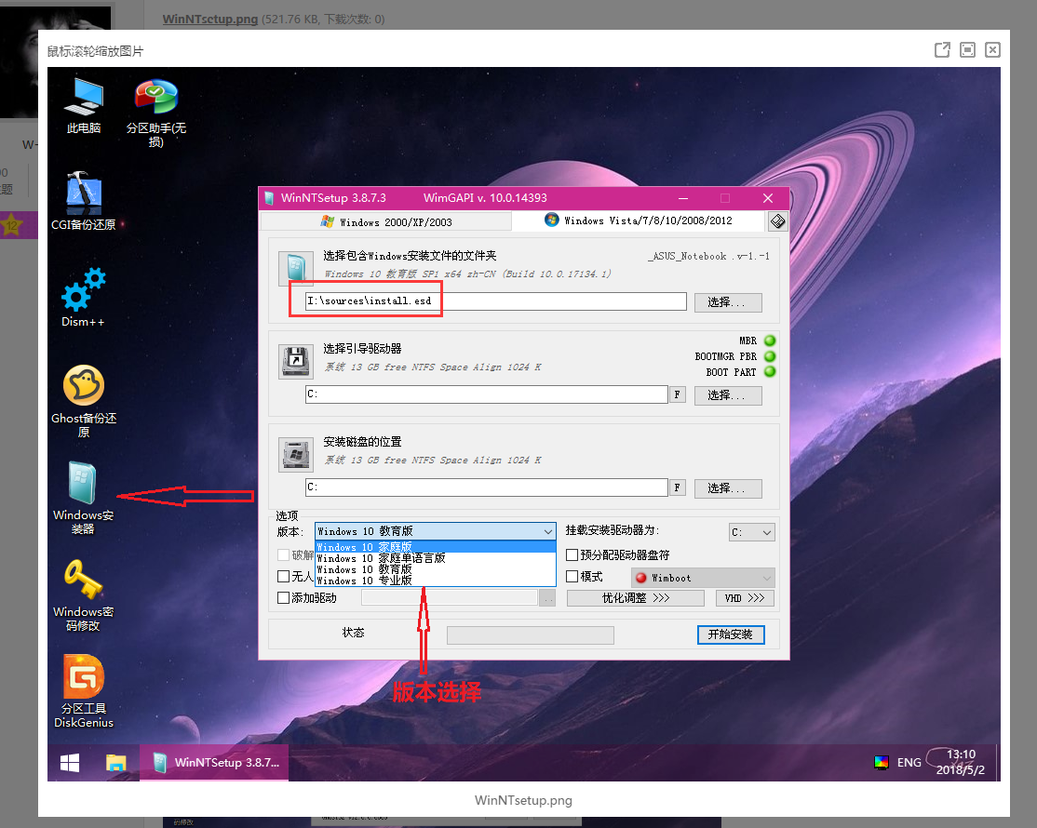Switch to Windows 2000/XP/2003 tab
The width and height of the screenshot is (1037, 828).
coord(385,221)
